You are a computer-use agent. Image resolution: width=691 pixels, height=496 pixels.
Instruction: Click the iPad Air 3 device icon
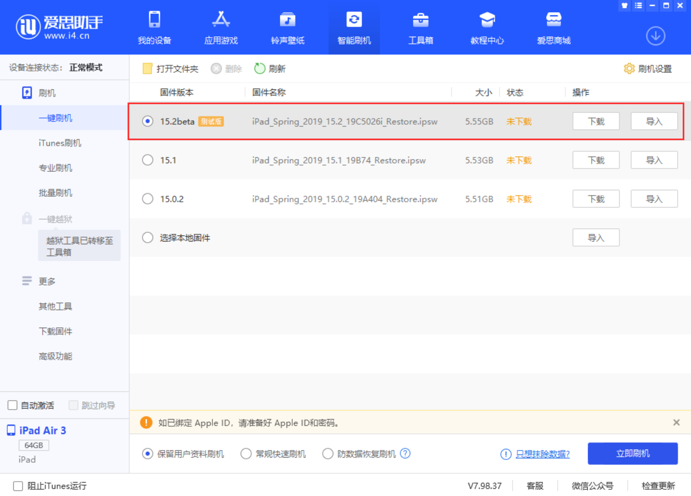[x=11, y=430]
